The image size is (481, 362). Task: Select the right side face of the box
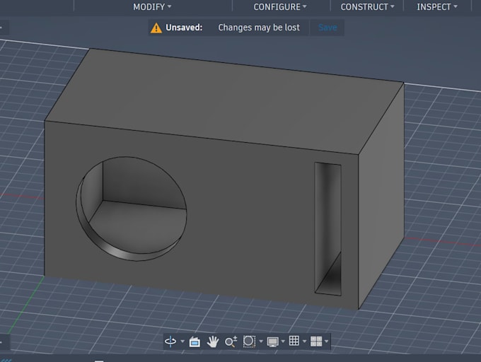point(382,196)
